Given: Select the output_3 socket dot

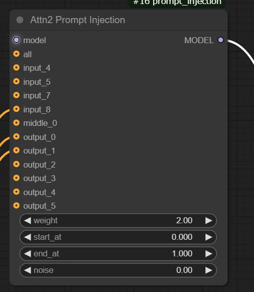Looking at the screenshot, I should [17, 178].
